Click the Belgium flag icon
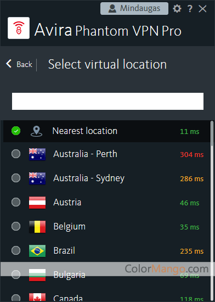215x302 pixels. 37,227
